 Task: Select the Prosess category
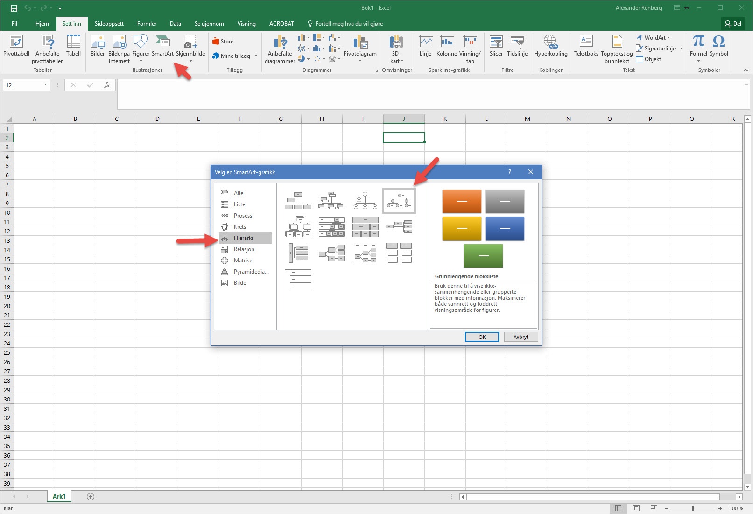[x=245, y=216]
